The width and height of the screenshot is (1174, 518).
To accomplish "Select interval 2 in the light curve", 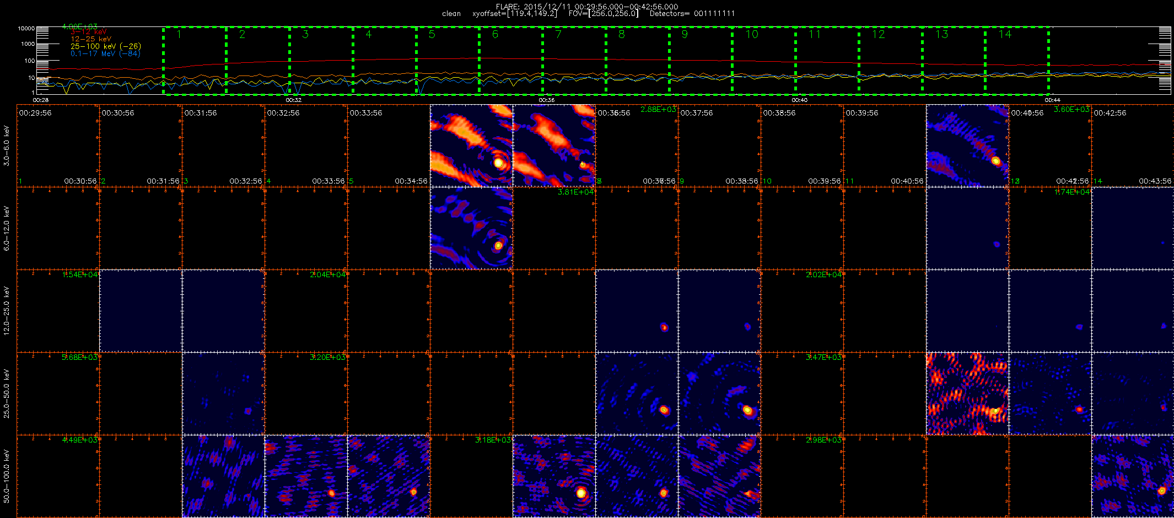I will click(258, 61).
